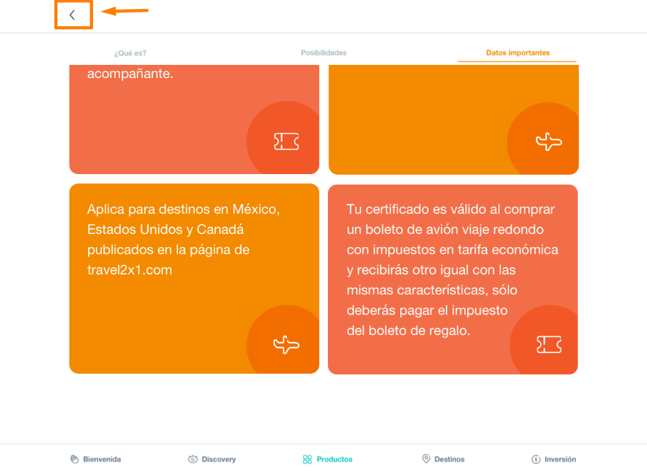The image size is (647, 471).
Task: Select the Tu certificado es válido card
Action: click(453, 279)
